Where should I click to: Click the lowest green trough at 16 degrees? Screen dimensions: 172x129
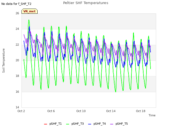click(116, 92)
